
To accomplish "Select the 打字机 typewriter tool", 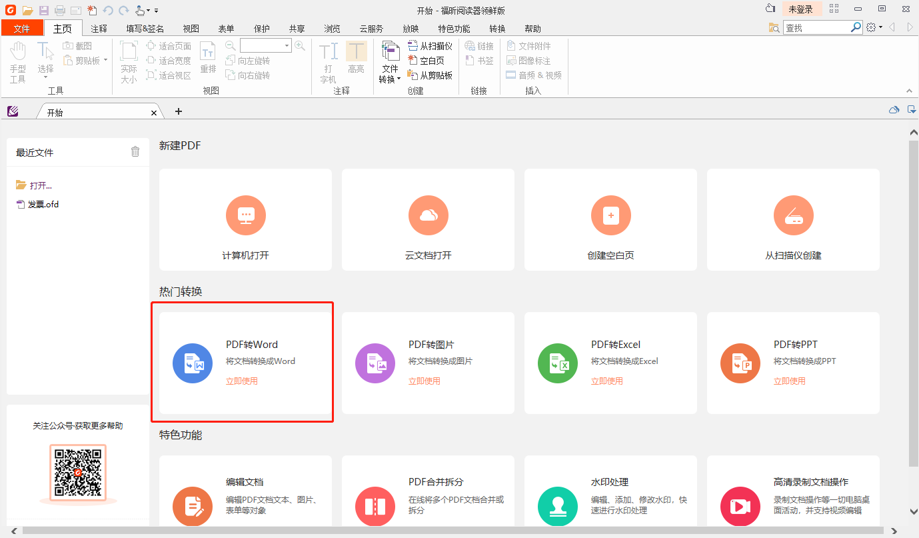I will [x=328, y=62].
